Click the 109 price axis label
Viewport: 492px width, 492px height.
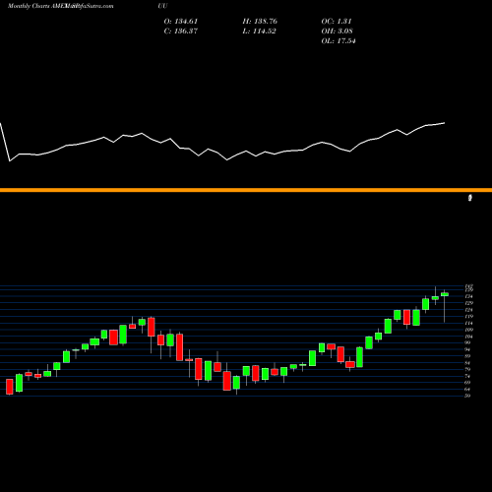(x=468, y=330)
